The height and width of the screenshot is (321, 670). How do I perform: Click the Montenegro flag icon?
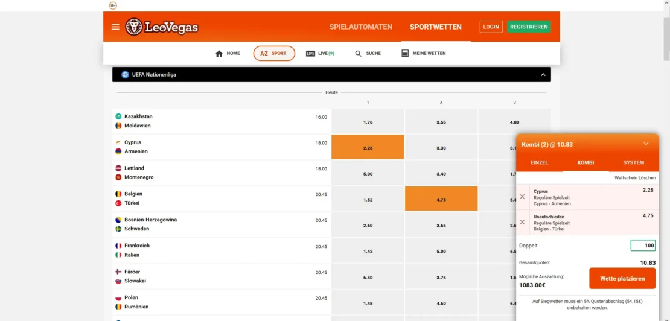coord(118,177)
